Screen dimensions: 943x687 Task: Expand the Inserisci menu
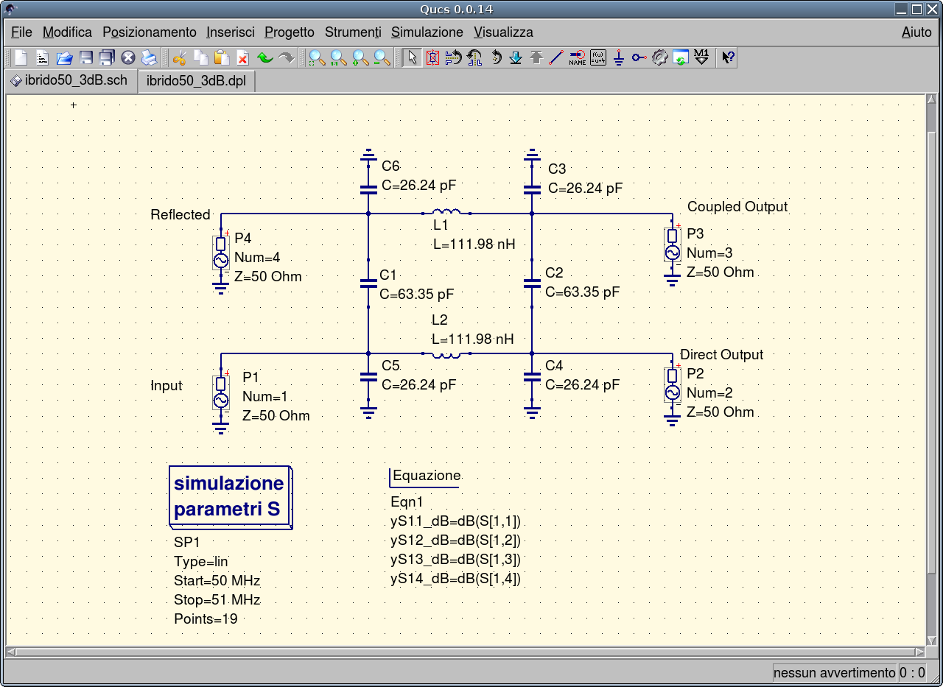pos(230,32)
